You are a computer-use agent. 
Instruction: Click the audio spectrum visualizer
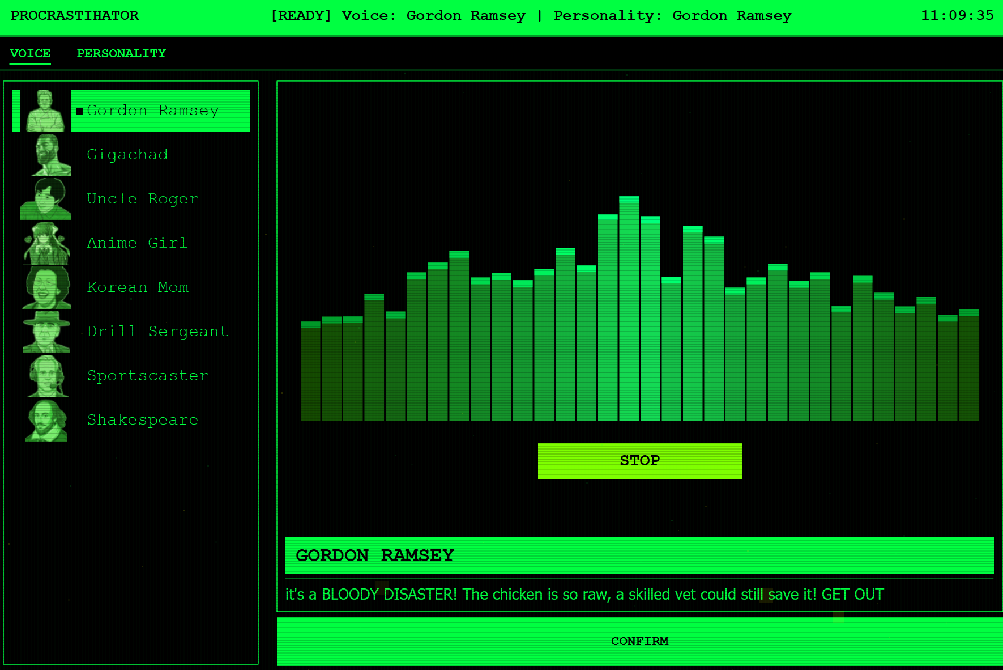point(639,308)
